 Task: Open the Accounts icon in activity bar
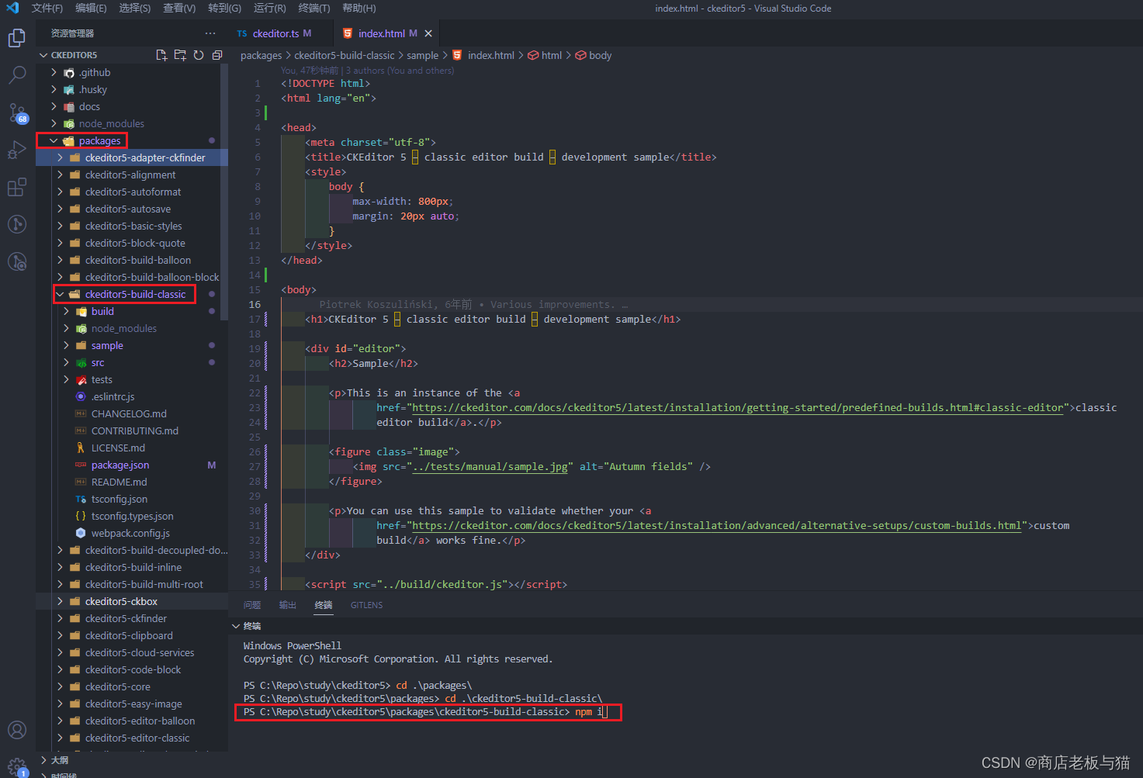(x=17, y=730)
